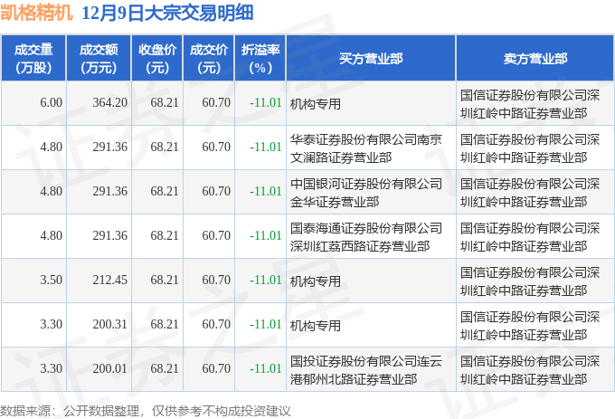Click the title text 12月9日大宗交易明细
615x419 pixels.
[x=167, y=13]
